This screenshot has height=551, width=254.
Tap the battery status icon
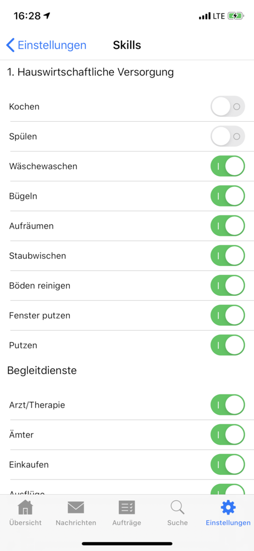pos(235,16)
